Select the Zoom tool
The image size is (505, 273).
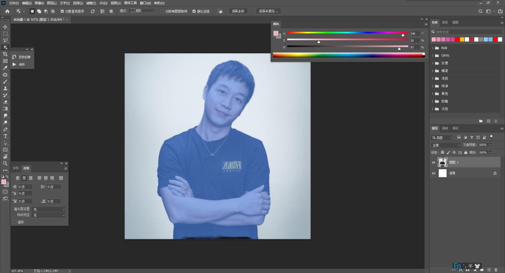[x=5, y=164]
